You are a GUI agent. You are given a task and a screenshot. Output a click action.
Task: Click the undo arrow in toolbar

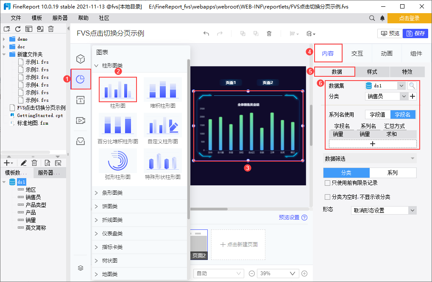click(x=206, y=34)
